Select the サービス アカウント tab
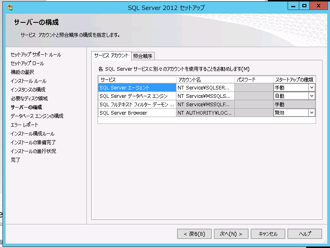Image resolution: width=330 pixels, height=248 pixels. point(111,56)
